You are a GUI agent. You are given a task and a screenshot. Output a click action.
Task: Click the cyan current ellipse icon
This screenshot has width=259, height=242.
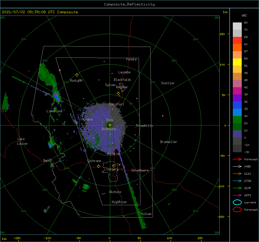pos(237,202)
